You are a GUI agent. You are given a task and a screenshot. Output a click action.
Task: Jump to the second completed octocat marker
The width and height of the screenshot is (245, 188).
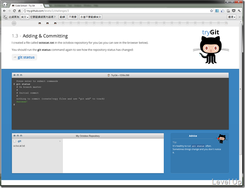[x=47, y=23]
